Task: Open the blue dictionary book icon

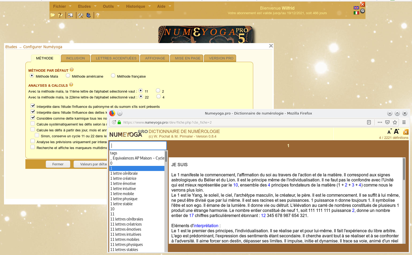Action: pos(88,15)
